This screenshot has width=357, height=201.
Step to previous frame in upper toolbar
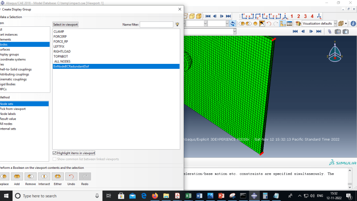(x=215, y=16)
